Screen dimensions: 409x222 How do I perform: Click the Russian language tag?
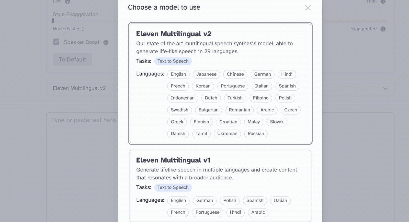tap(256, 134)
